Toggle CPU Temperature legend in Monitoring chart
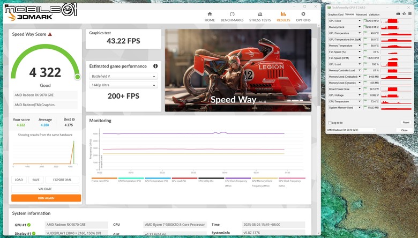This screenshot has height=238, width=418. pyautogui.click(x=131, y=180)
